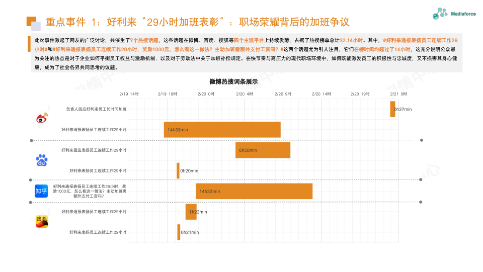The image size is (483, 272).
Task: Select the Zhihu 14h33min bar
Action: pyautogui.click(x=254, y=191)
